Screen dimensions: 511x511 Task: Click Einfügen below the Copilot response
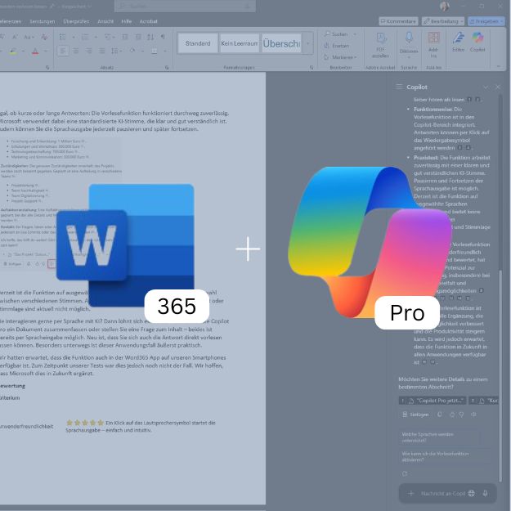(x=417, y=414)
